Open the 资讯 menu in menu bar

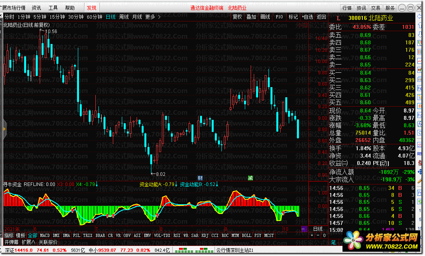click(x=36, y=8)
